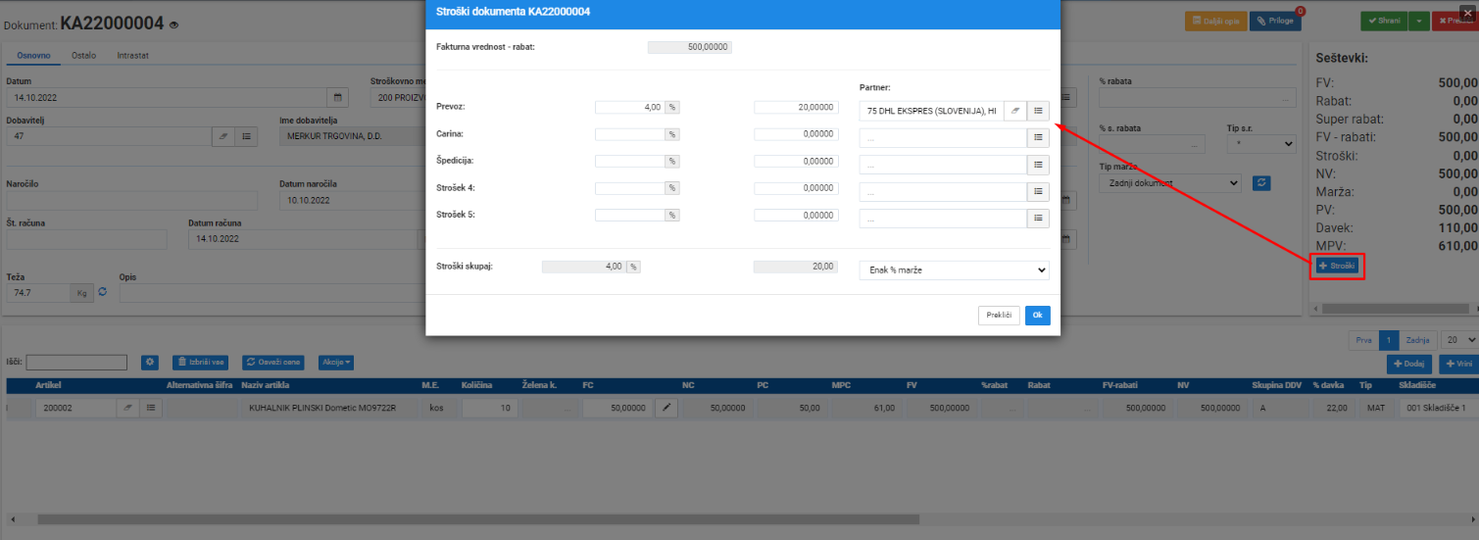The image size is (1479, 540).
Task: Click the Naročilo input field
Action: (131, 201)
